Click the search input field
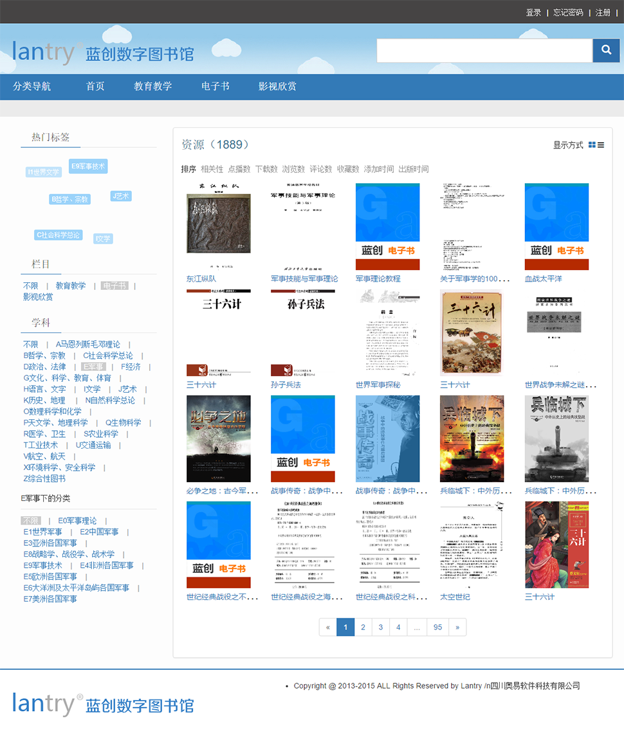The height and width of the screenshot is (731, 624). tap(484, 50)
